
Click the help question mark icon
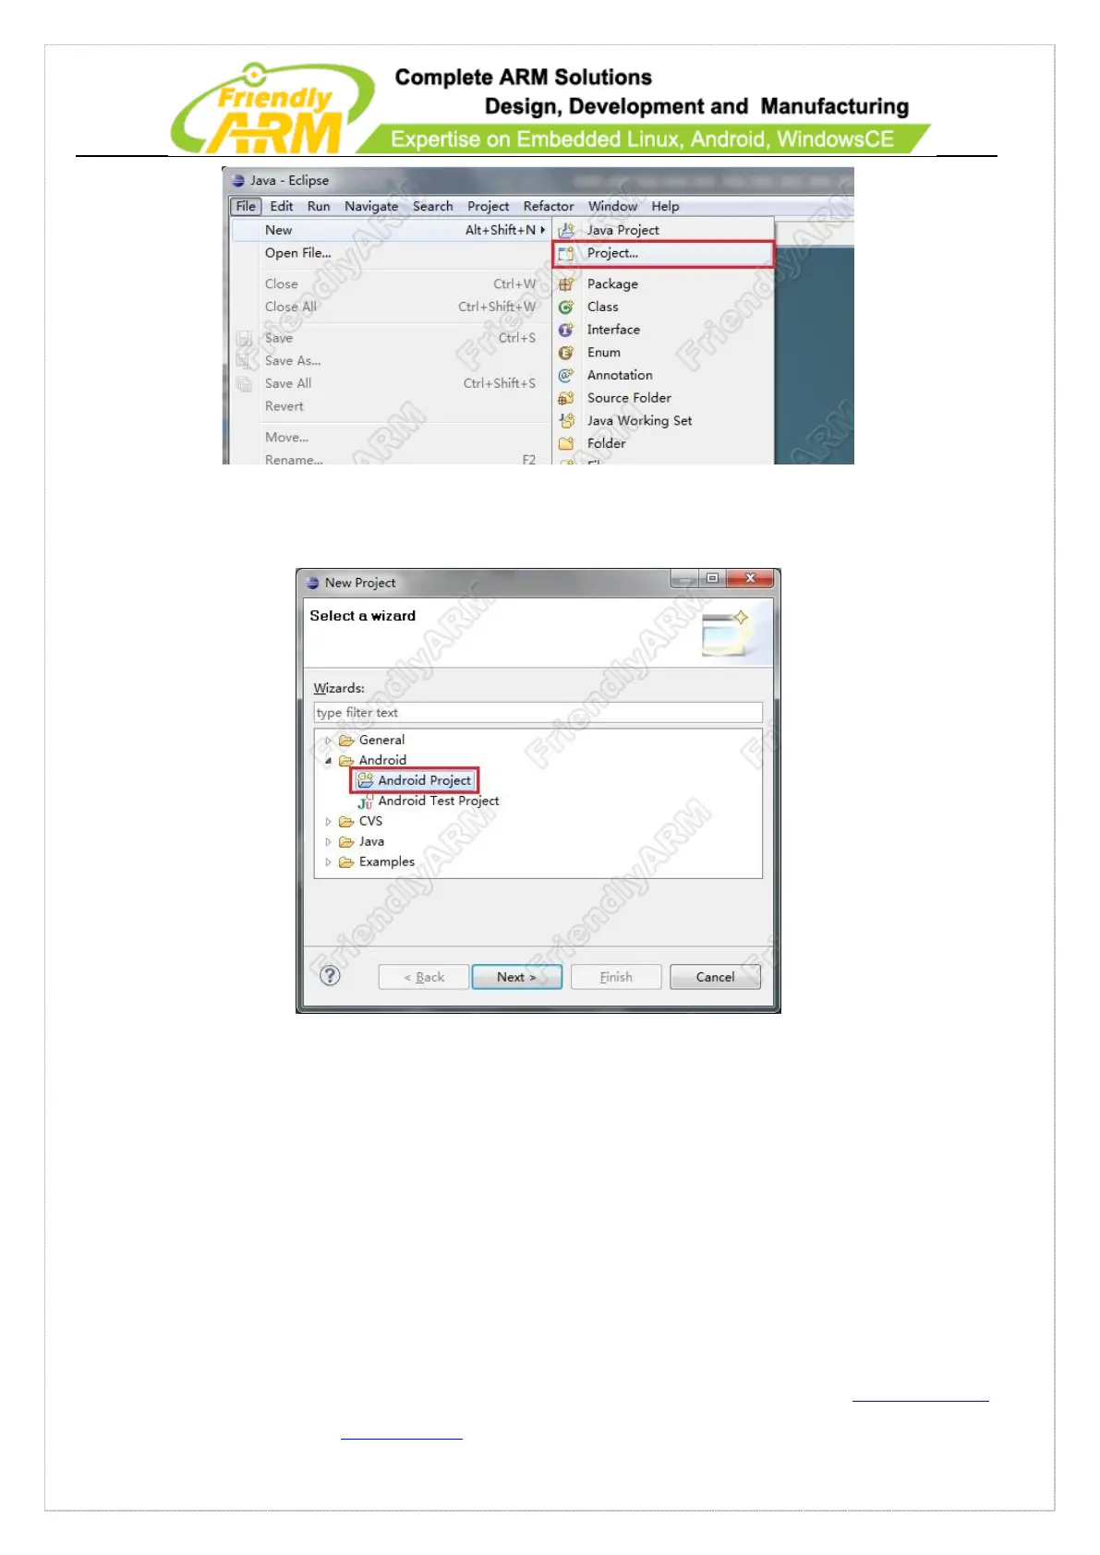pyautogui.click(x=330, y=975)
